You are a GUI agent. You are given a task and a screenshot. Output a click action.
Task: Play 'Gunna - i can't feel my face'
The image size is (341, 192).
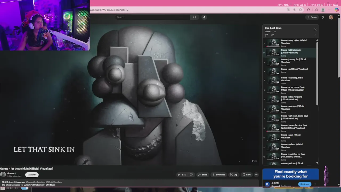[290, 157]
